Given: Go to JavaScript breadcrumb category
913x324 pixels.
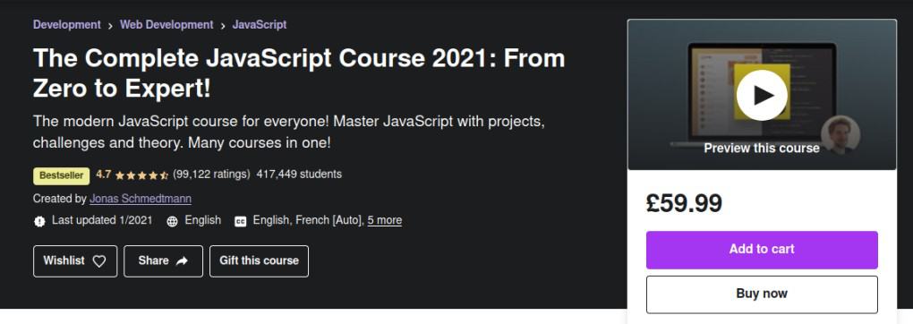Looking at the screenshot, I should tap(259, 24).
